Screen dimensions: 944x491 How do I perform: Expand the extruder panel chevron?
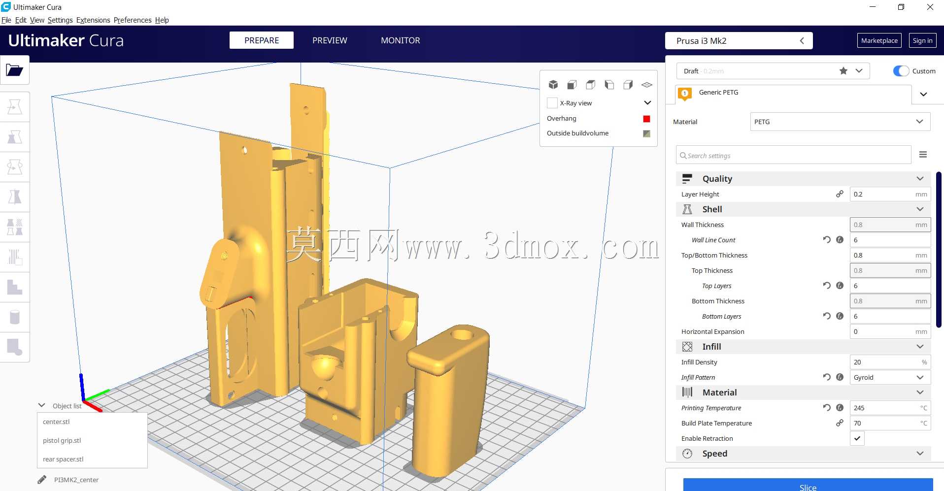(923, 94)
